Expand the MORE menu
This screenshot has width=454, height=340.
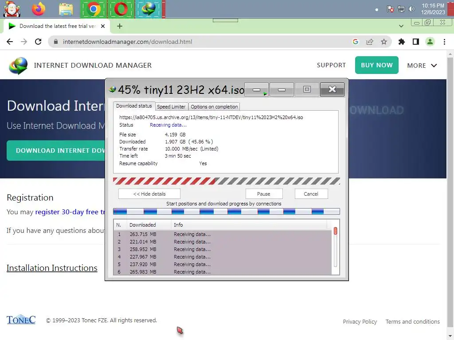422,66
